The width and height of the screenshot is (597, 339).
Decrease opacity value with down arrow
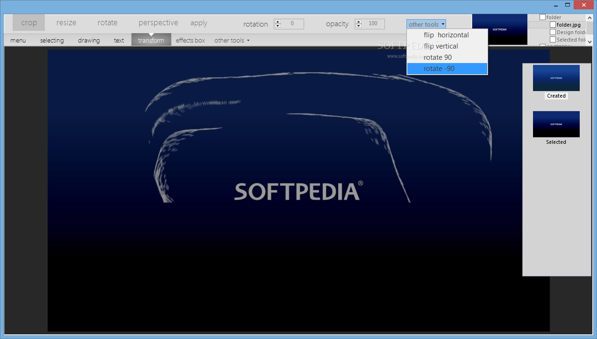[359, 26]
